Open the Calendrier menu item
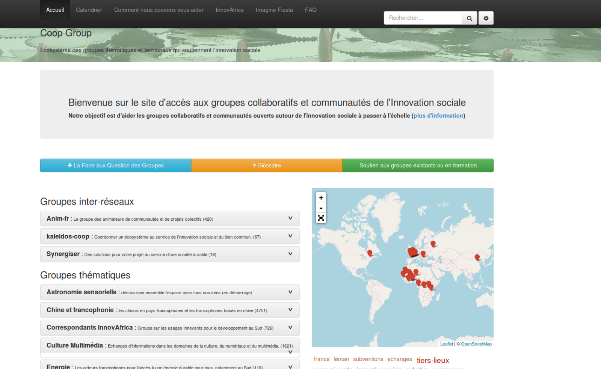This screenshot has height=369, width=601. tap(89, 10)
